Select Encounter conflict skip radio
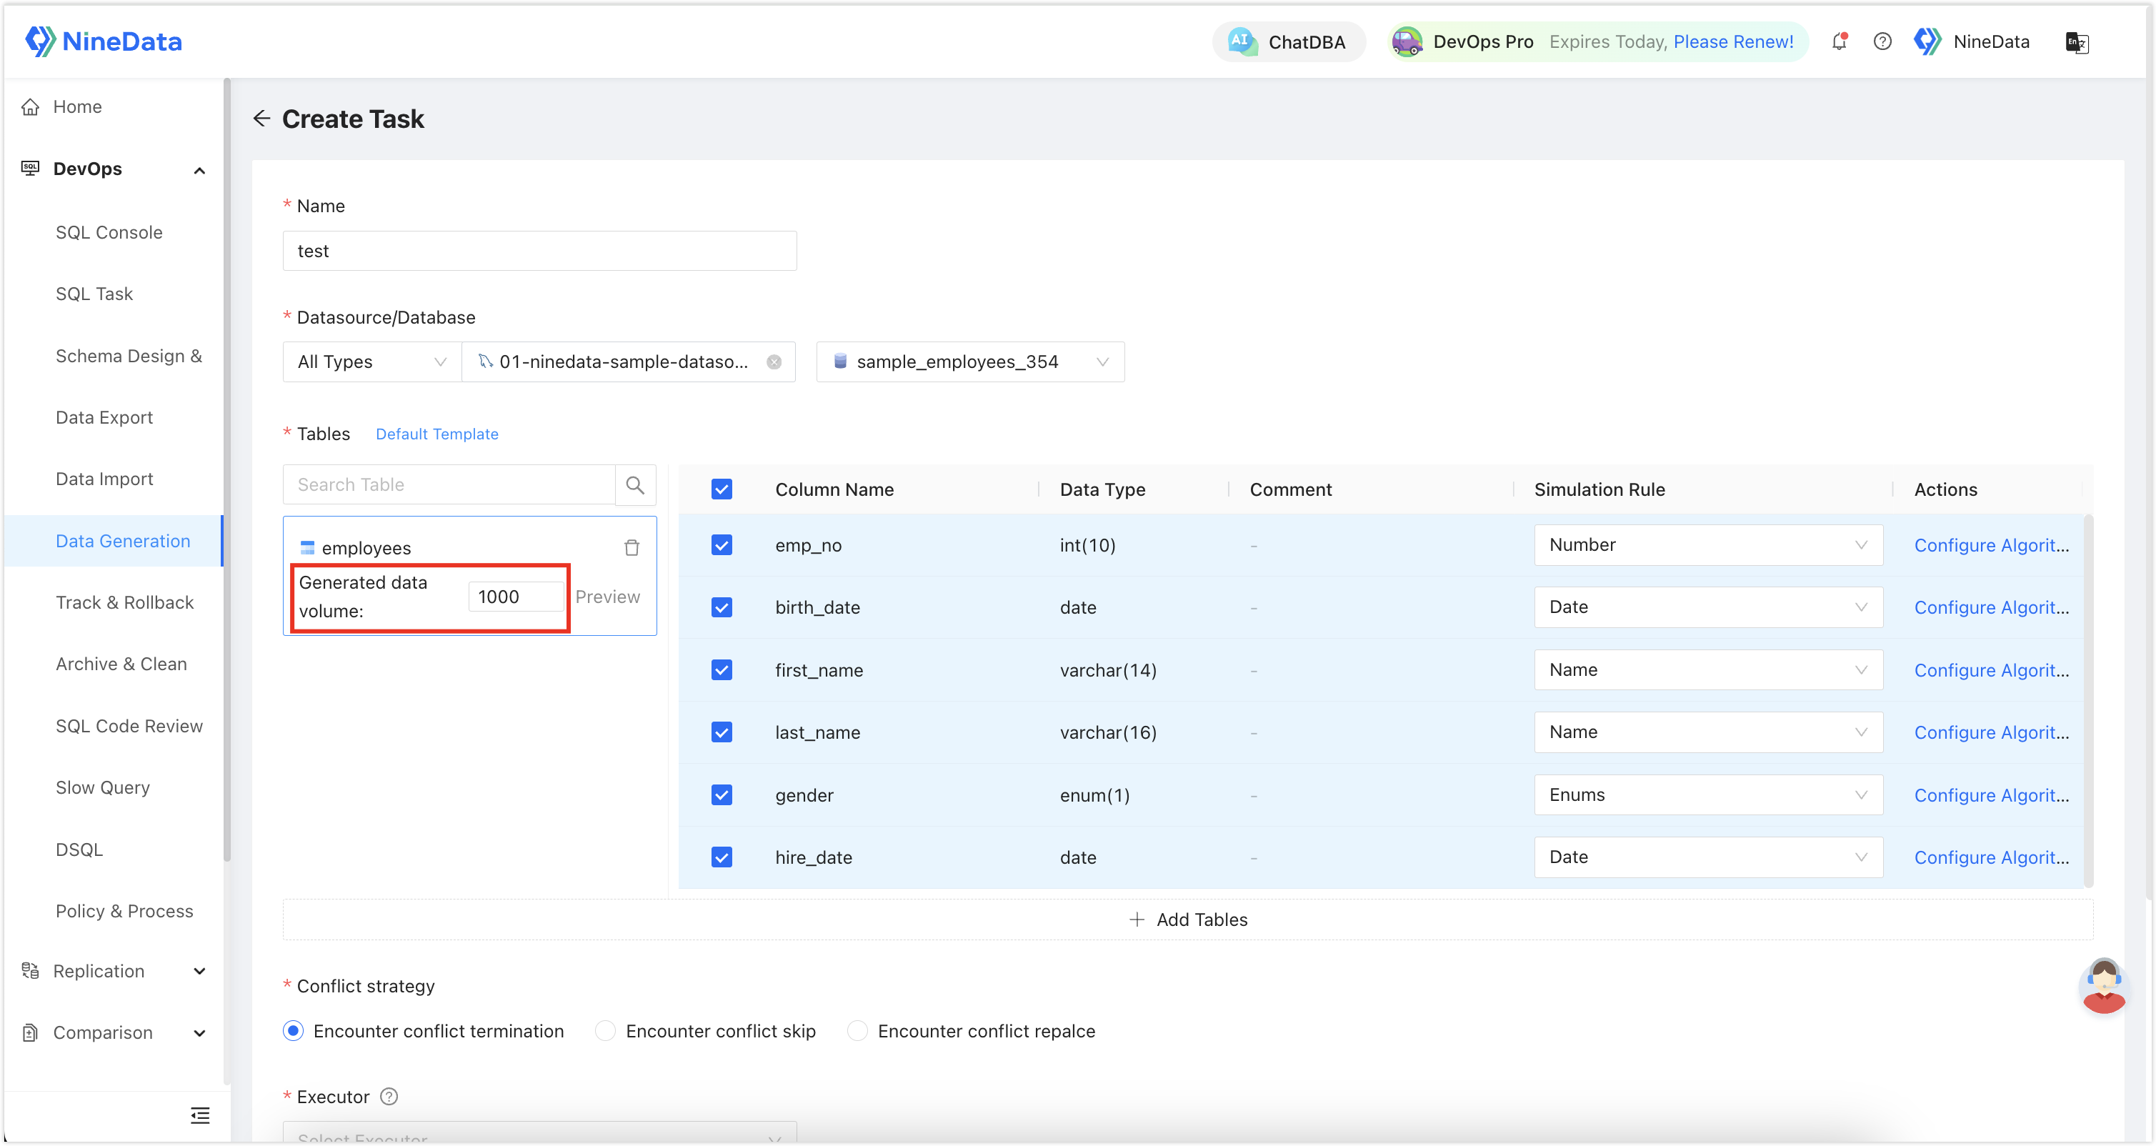Viewport: 2156px width, 1146px height. click(605, 1030)
